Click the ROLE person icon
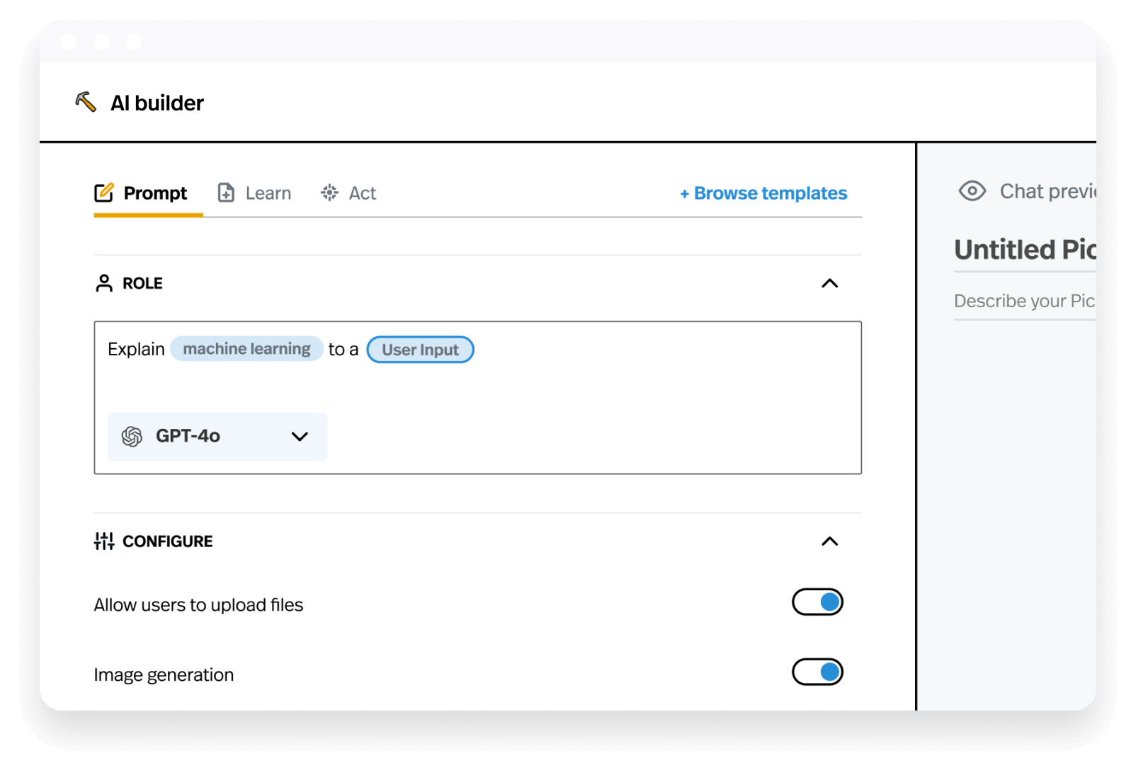This screenshot has height=770, width=1136. click(104, 283)
